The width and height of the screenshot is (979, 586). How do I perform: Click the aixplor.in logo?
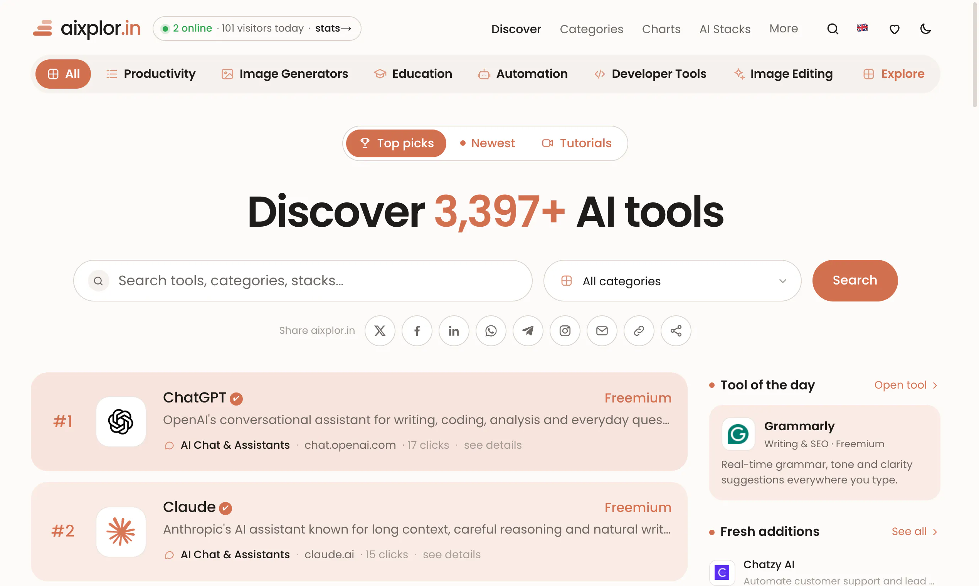coord(87,29)
